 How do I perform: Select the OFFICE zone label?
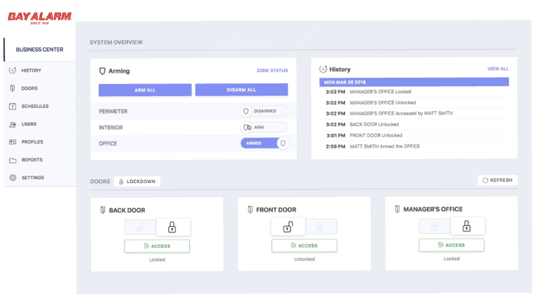coord(108,143)
